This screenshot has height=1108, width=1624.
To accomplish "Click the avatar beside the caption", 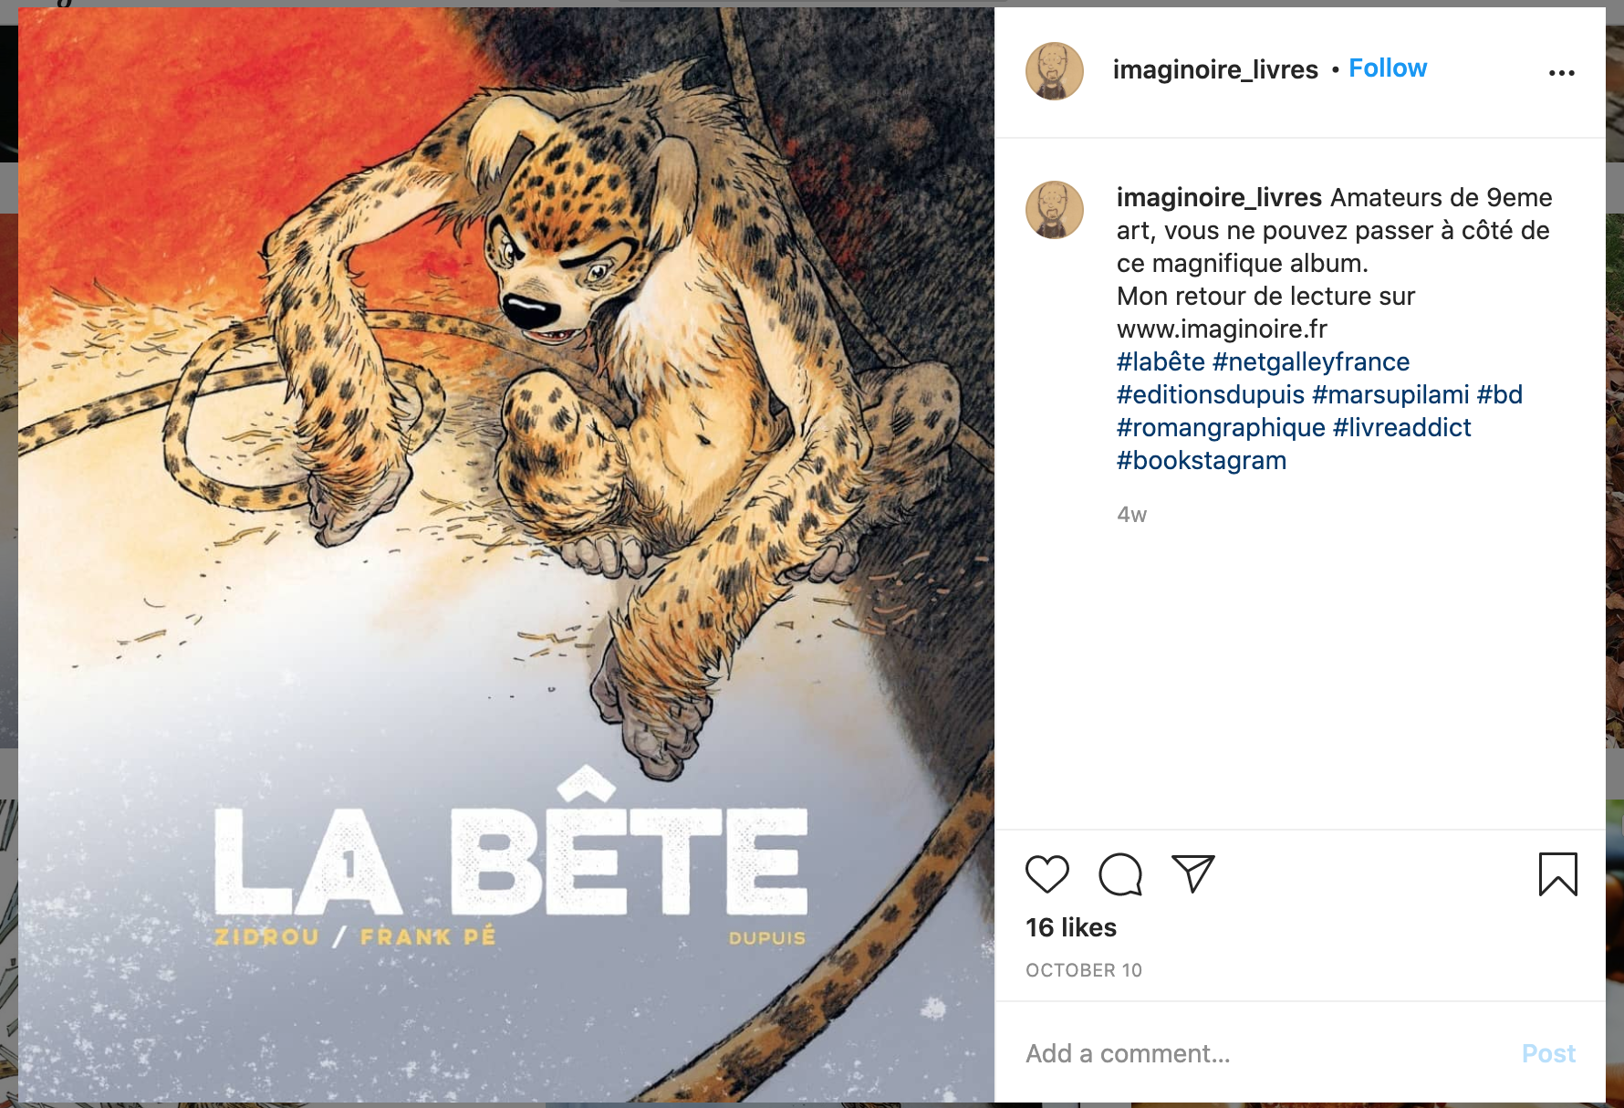I will point(1055,210).
